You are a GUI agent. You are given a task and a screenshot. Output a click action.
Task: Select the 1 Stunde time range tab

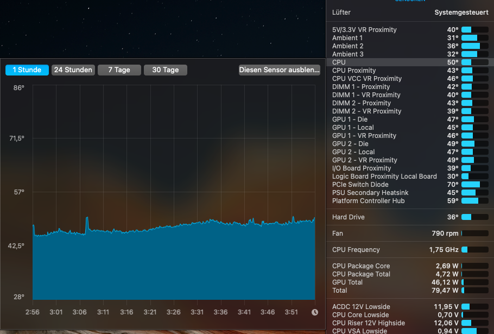27,70
